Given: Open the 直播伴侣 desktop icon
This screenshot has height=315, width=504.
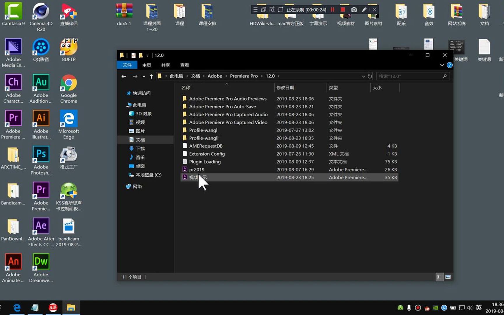Looking at the screenshot, I should 69,14.
